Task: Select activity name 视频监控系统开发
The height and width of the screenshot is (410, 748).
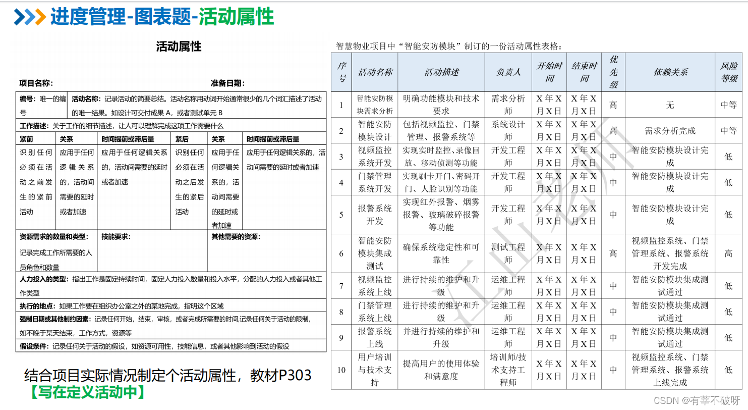Action: coord(375,157)
